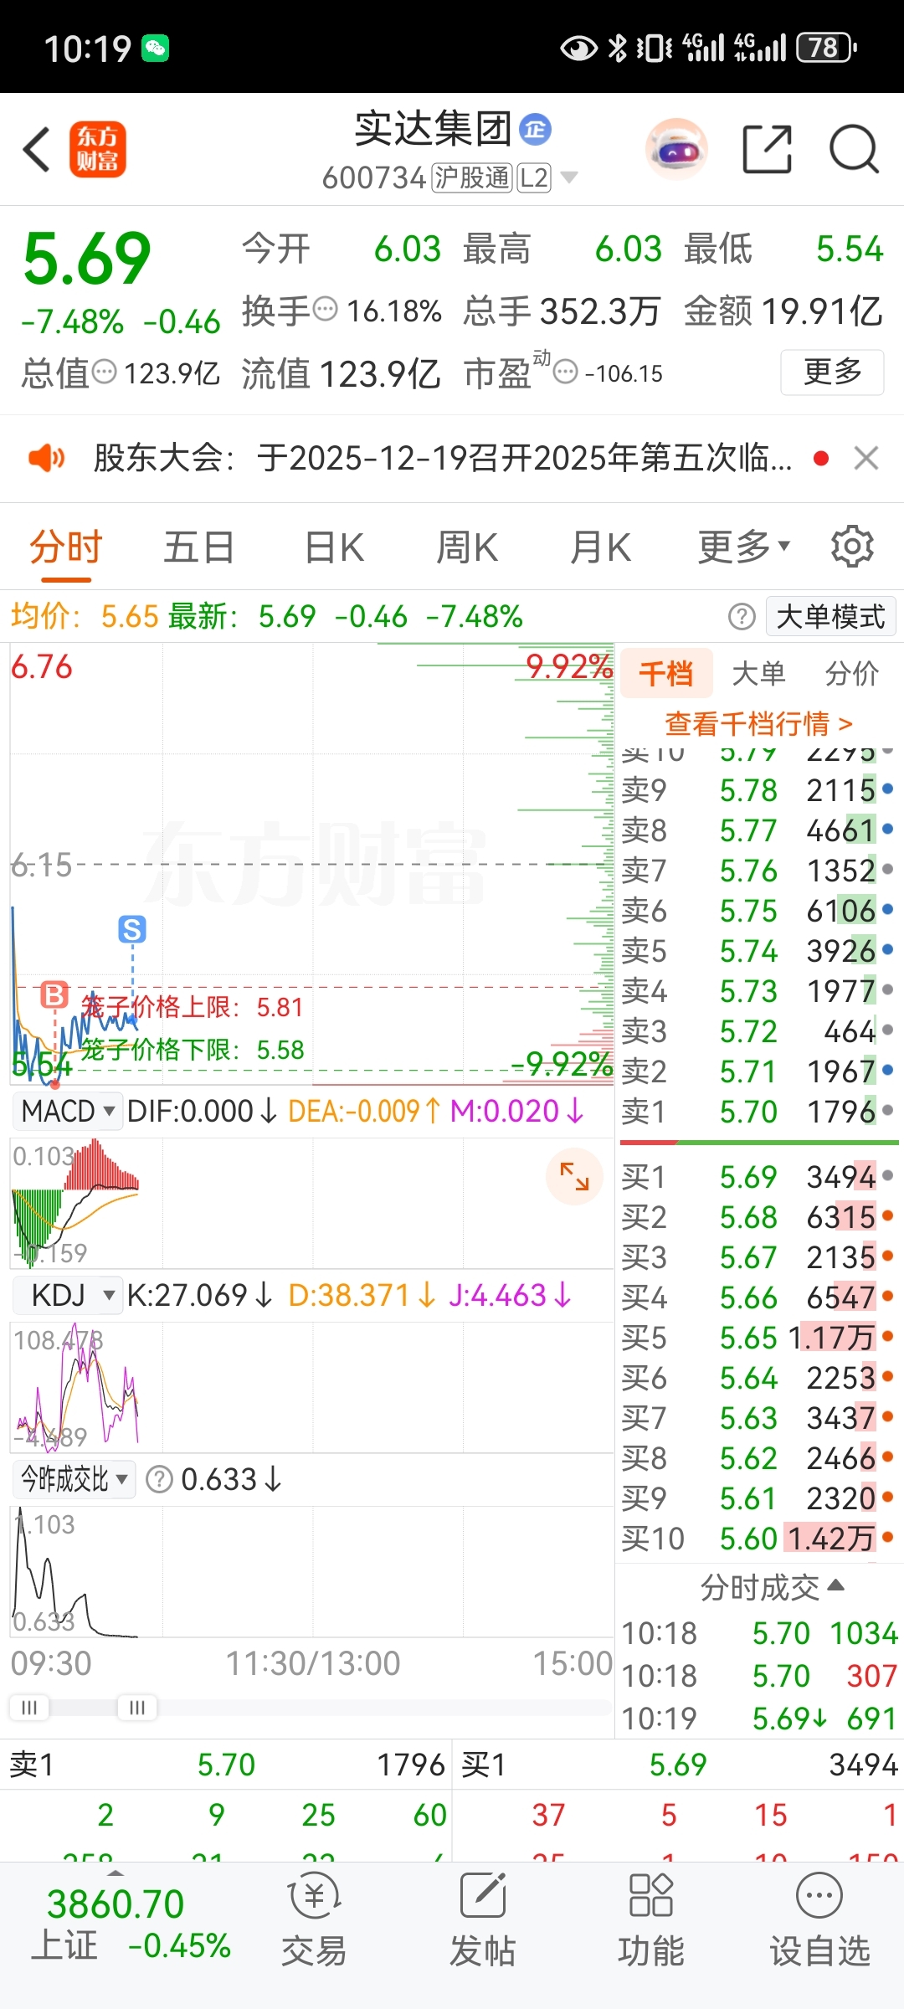Open the 股东大会 announcement text

point(443,458)
